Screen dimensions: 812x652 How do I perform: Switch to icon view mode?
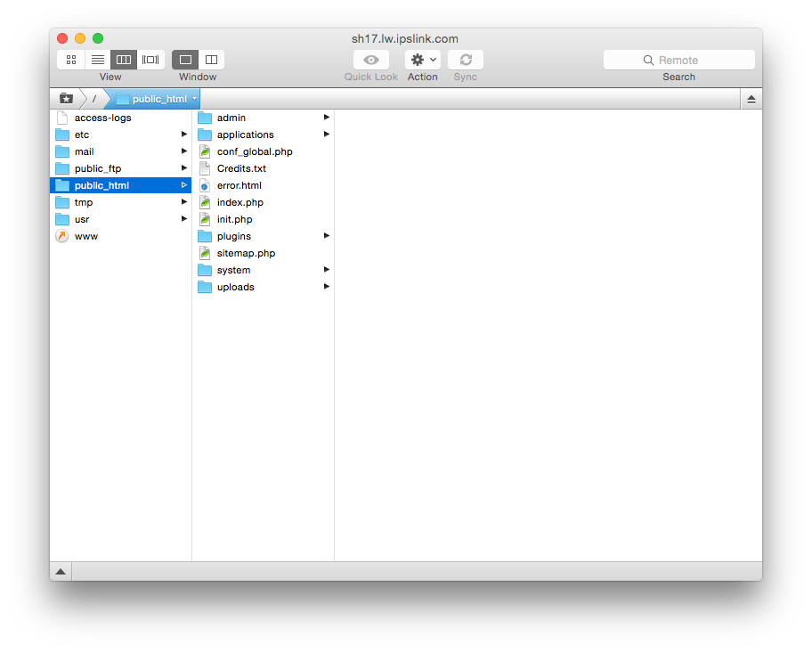(x=71, y=60)
